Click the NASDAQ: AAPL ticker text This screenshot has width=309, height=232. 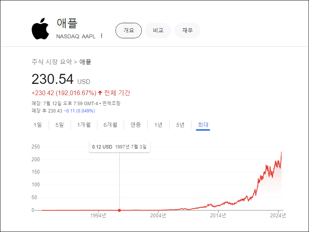point(76,36)
